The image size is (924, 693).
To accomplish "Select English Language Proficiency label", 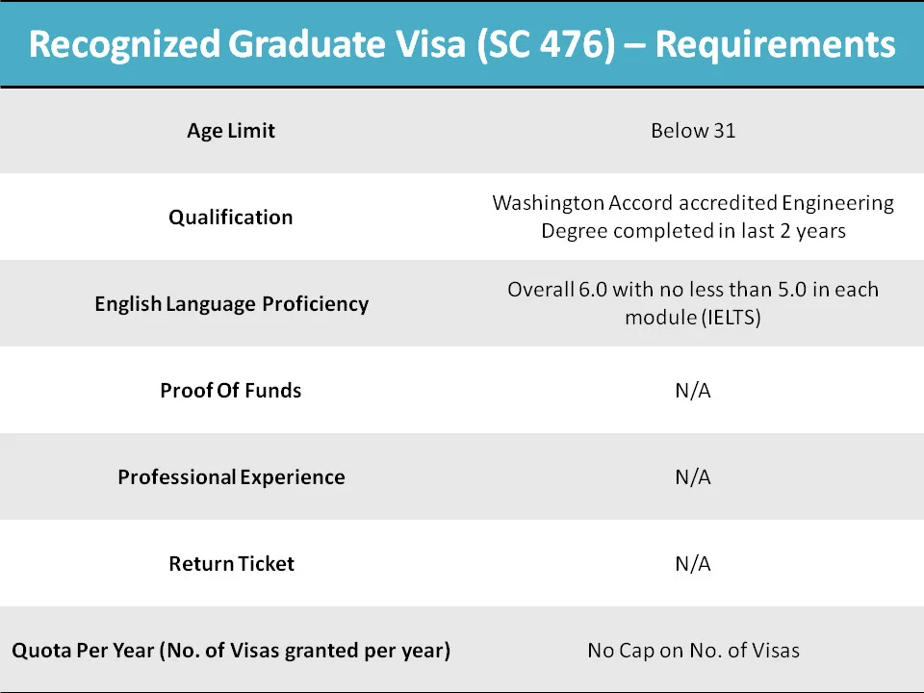I will (232, 303).
